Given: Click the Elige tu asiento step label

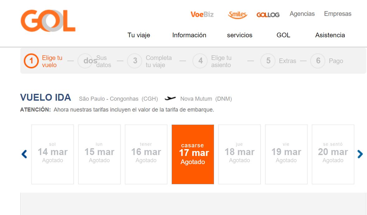Looking at the screenshot, I should 221,61.
